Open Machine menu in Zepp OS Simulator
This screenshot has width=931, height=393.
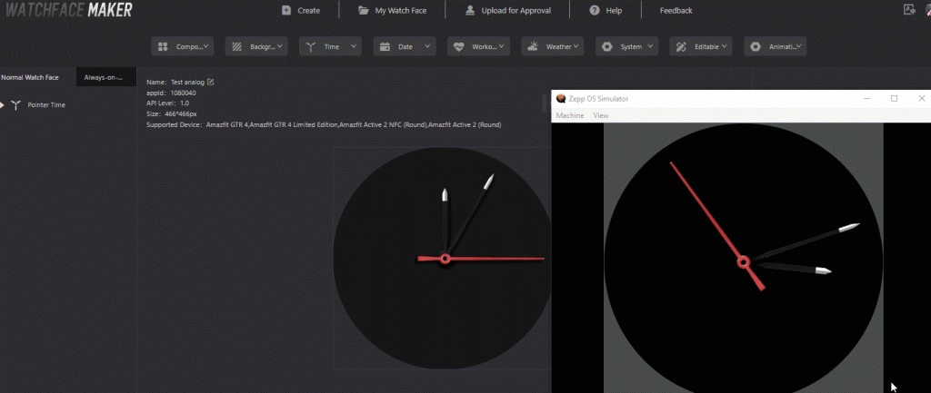tap(570, 115)
